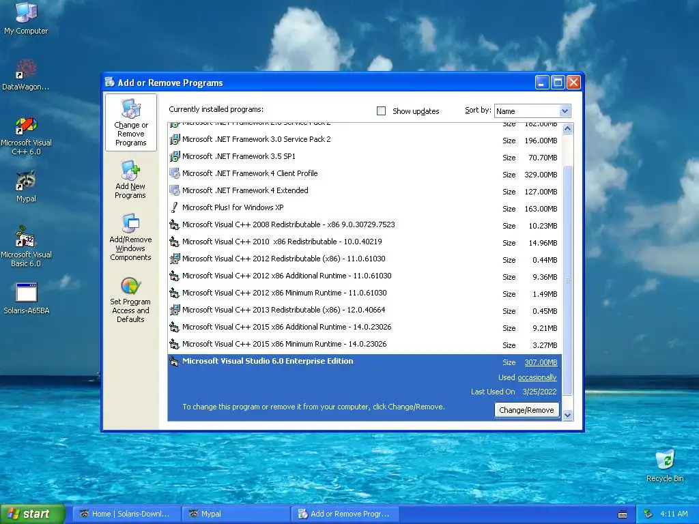Click the icon of .NET Framework 3.0 Service Pack 2

(x=174, y=139)
